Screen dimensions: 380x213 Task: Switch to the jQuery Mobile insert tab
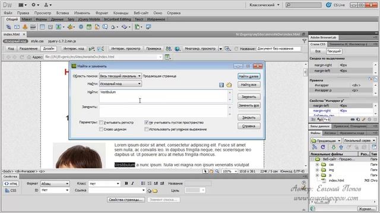pyautogui.click(x=89, y=19)
